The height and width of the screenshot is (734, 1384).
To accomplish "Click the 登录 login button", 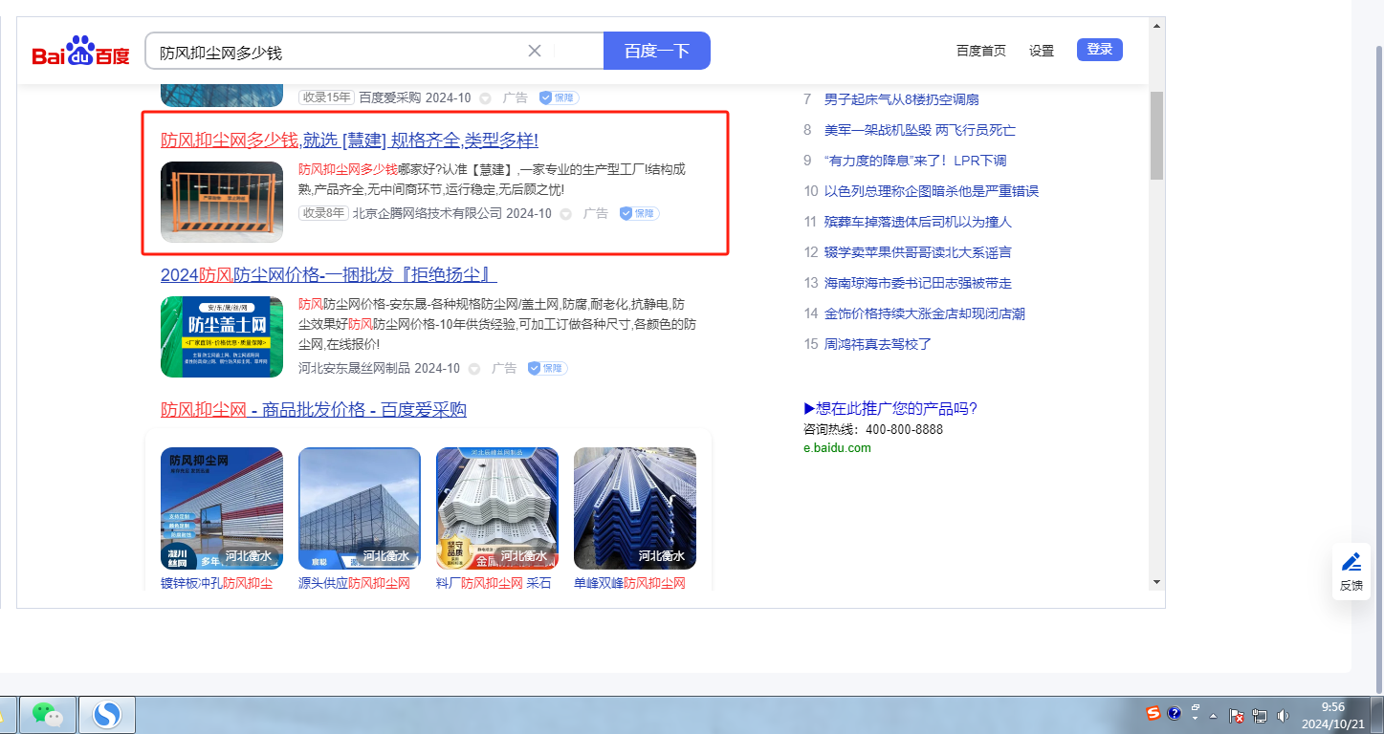I will (1100, 50).
